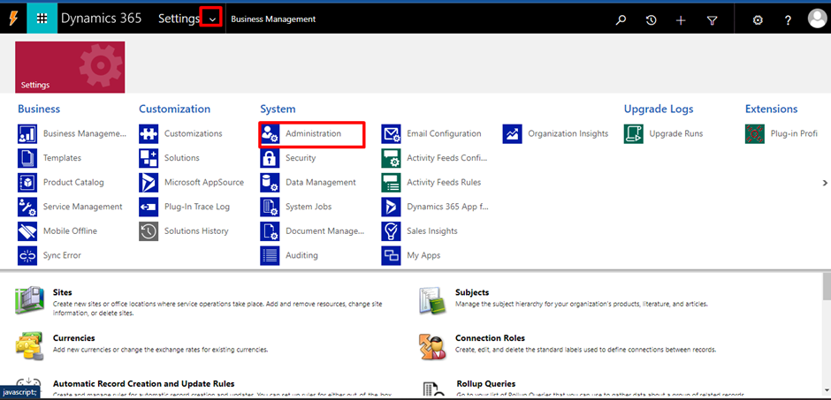The height and width of the screenshot is (400, 831).
Task: Click the Dynamics 365 title
Action: (102, 19)
